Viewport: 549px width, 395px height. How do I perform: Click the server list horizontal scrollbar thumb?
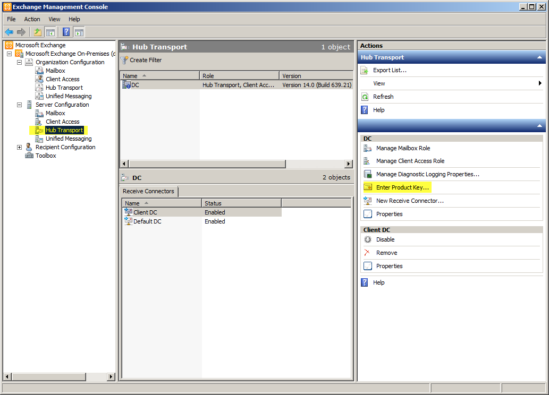coord(207,164)
